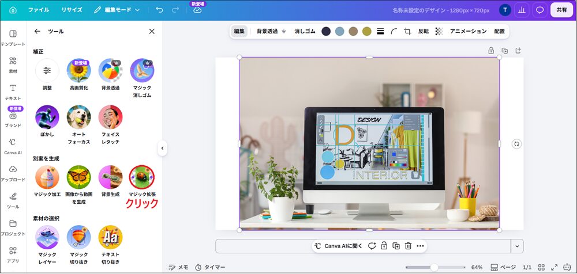Select the マジック切り抜き tool

tap(78, 237)
